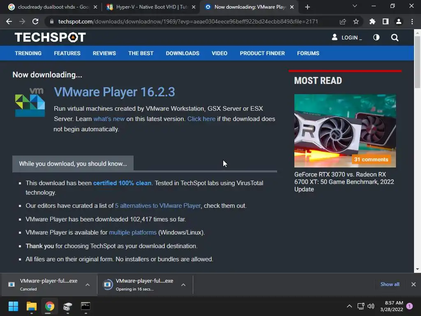Open the "multiple platforms" link
The height and width of the screenshot is (316, 421).
133,232
